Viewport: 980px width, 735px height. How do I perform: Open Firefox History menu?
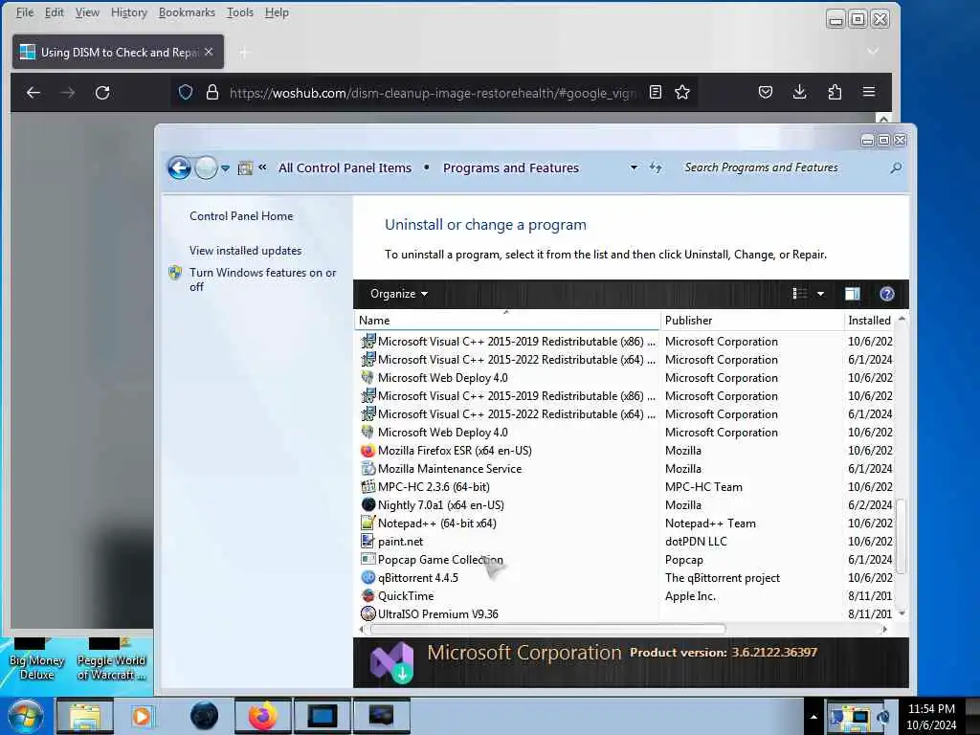pos(129,12)
